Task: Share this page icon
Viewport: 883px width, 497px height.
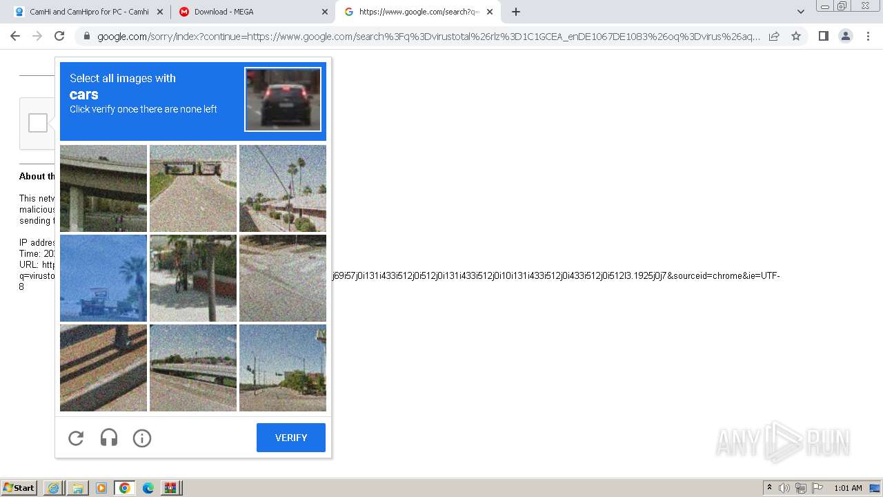Action: click(774, 36)
